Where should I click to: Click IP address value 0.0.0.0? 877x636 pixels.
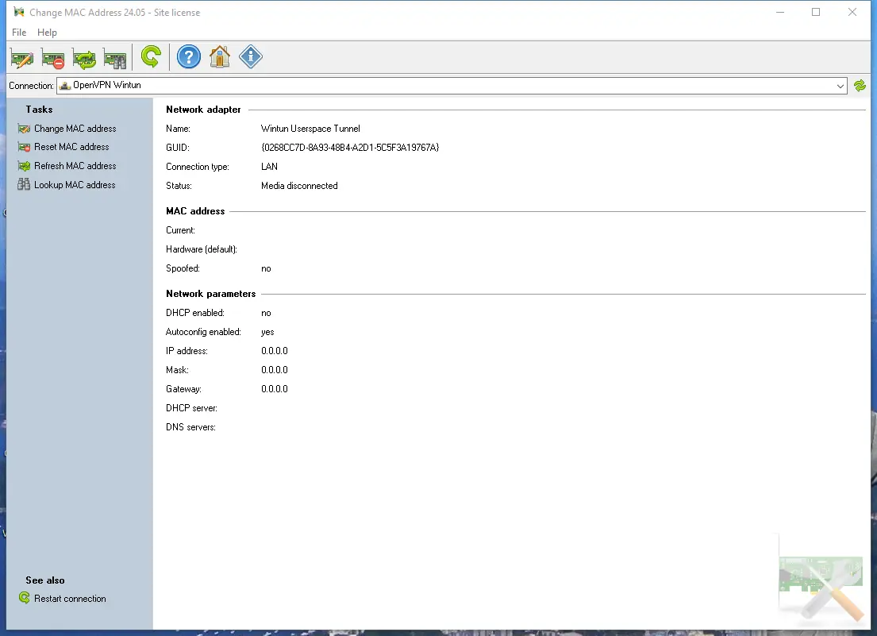point(274,351)
